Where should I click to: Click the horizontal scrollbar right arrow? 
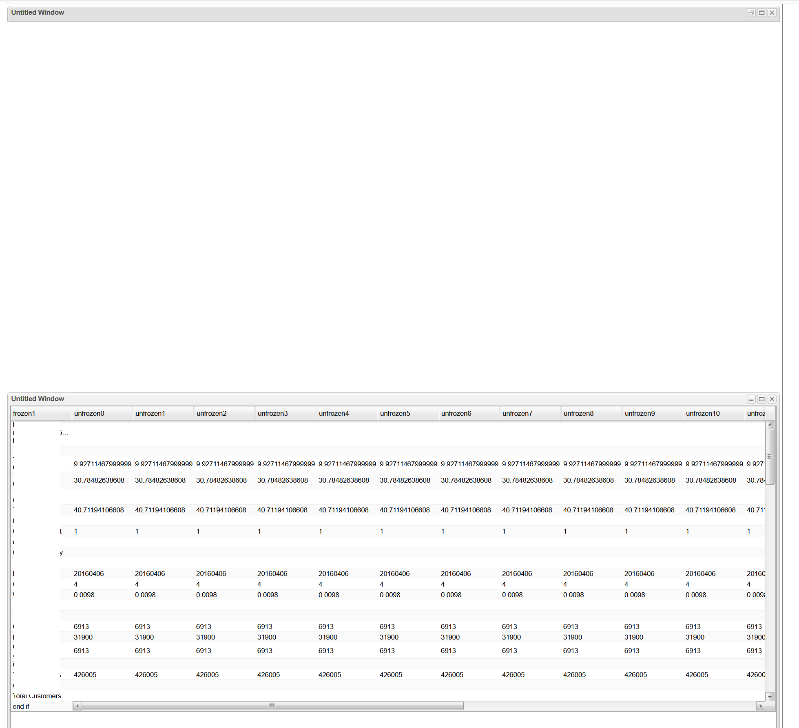[761, 706]
